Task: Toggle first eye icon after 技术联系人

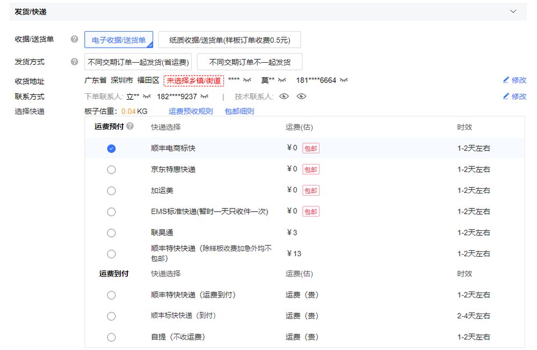Action: tap(284, 96)
